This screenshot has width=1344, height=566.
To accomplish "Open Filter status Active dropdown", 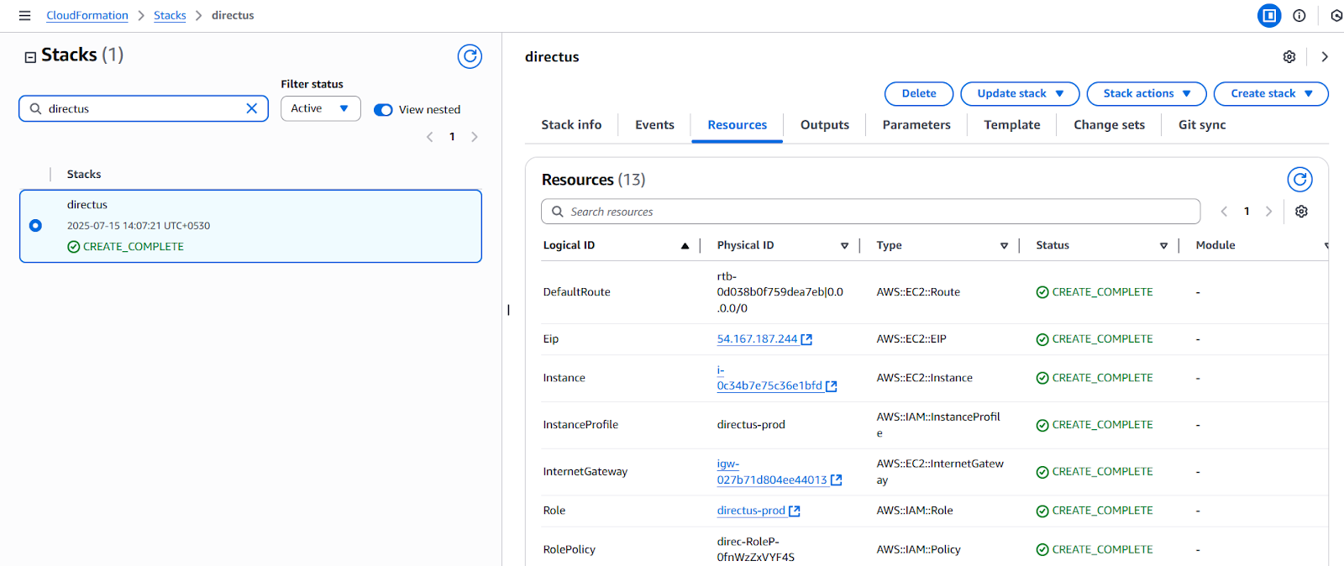I will pos(320,108).
